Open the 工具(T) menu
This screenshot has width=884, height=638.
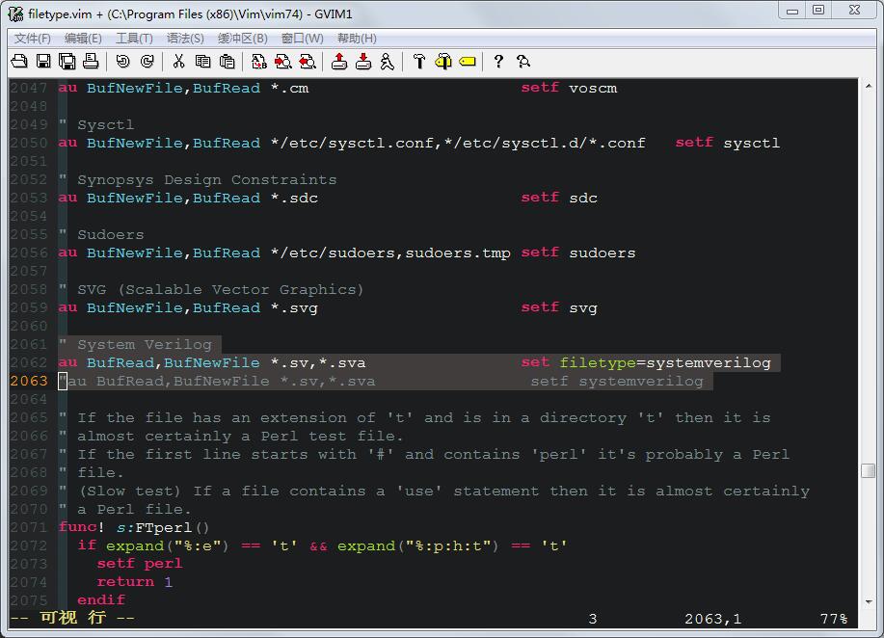[134, 38]
